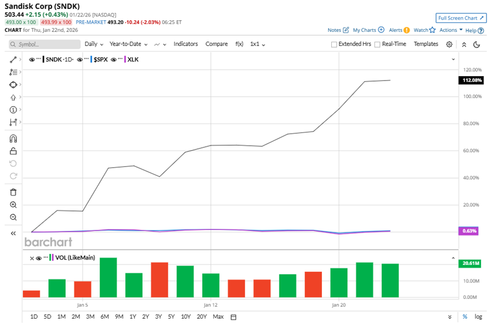Enable the Real-Time checkbox

tap(377, 44)
